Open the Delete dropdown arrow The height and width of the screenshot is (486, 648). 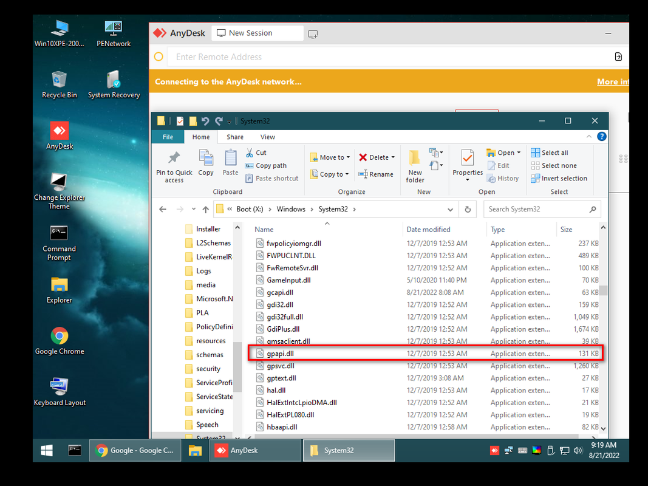pos(393,157)
